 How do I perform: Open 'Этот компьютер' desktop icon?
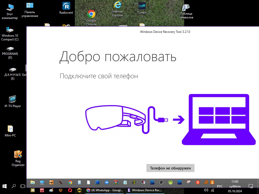click(x=10, y=11)
